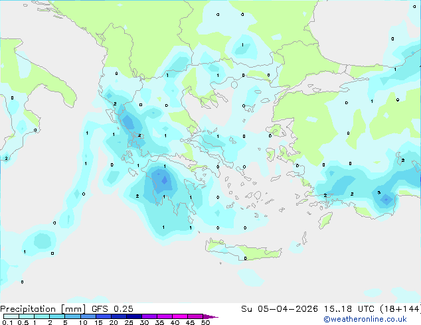Select the 10–15 mm legend swatch

[88, 316]
